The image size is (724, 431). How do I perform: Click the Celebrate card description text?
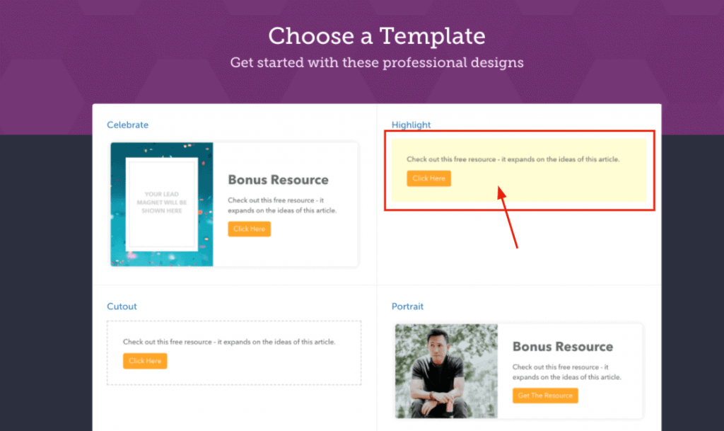click(282, 205)
